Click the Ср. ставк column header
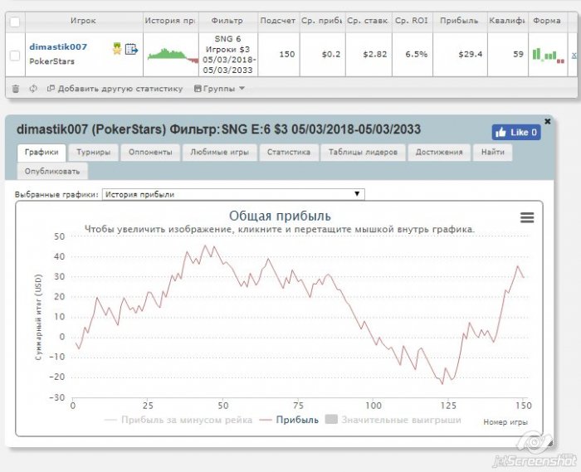 [369, 21]
